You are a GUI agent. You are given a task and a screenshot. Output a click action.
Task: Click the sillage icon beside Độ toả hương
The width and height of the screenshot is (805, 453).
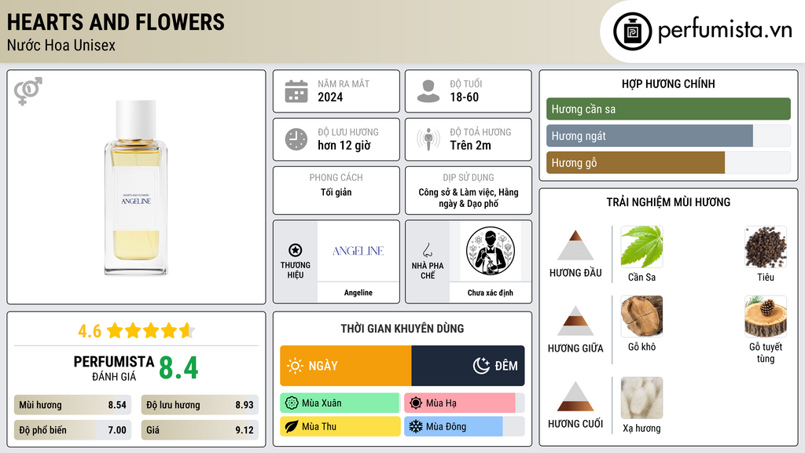point(428,139)
